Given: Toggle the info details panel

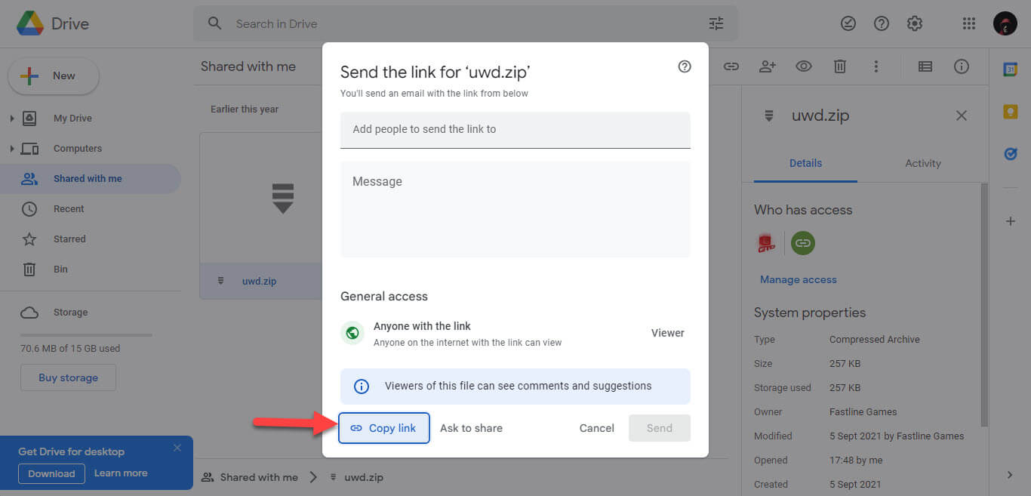Looking at the screenshot, I should pos(962,66).
